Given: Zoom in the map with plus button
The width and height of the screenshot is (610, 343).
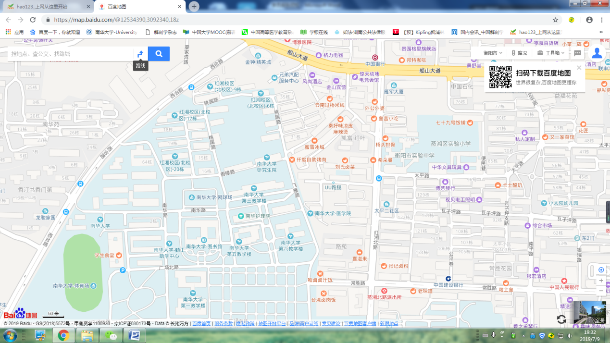Looking at the screenshot, I should click(601, 281).
